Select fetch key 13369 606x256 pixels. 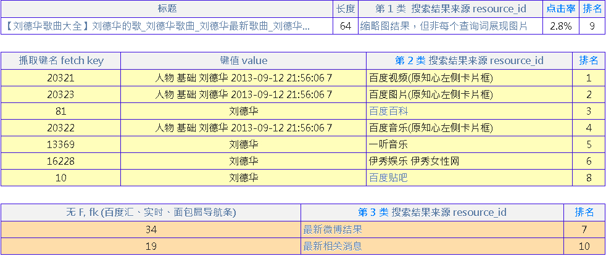60,144
